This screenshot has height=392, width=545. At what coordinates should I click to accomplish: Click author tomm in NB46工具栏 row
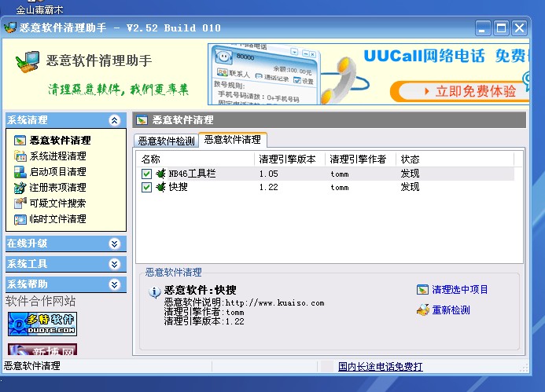click(x=340, y=174)
